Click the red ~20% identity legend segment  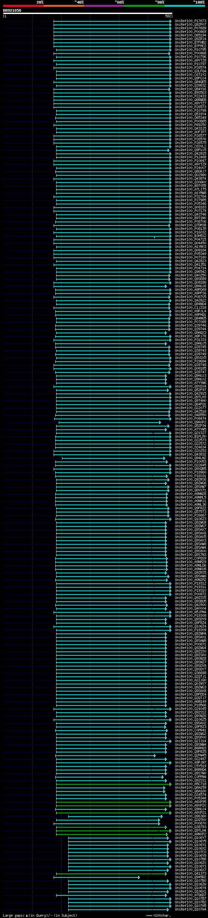pyautogui.click(x=23, y=6)
